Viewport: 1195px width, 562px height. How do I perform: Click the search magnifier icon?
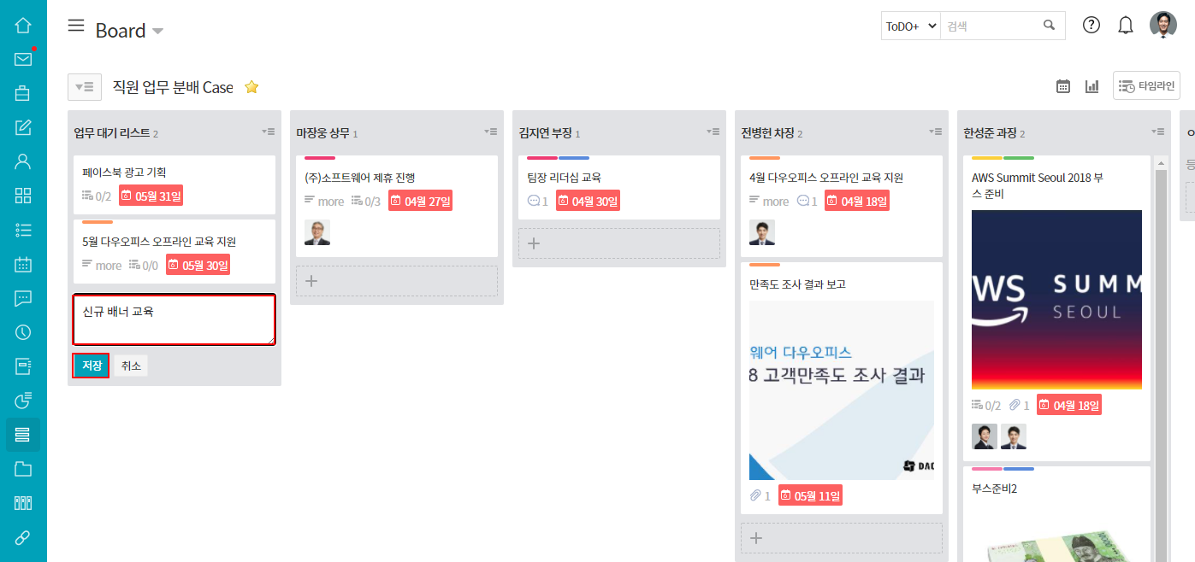tap(1050, 26)
